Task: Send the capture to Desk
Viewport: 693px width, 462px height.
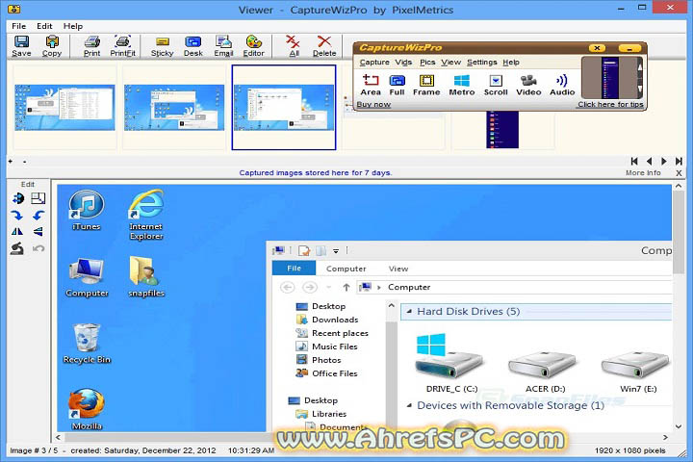Action: tap(193, 46)
